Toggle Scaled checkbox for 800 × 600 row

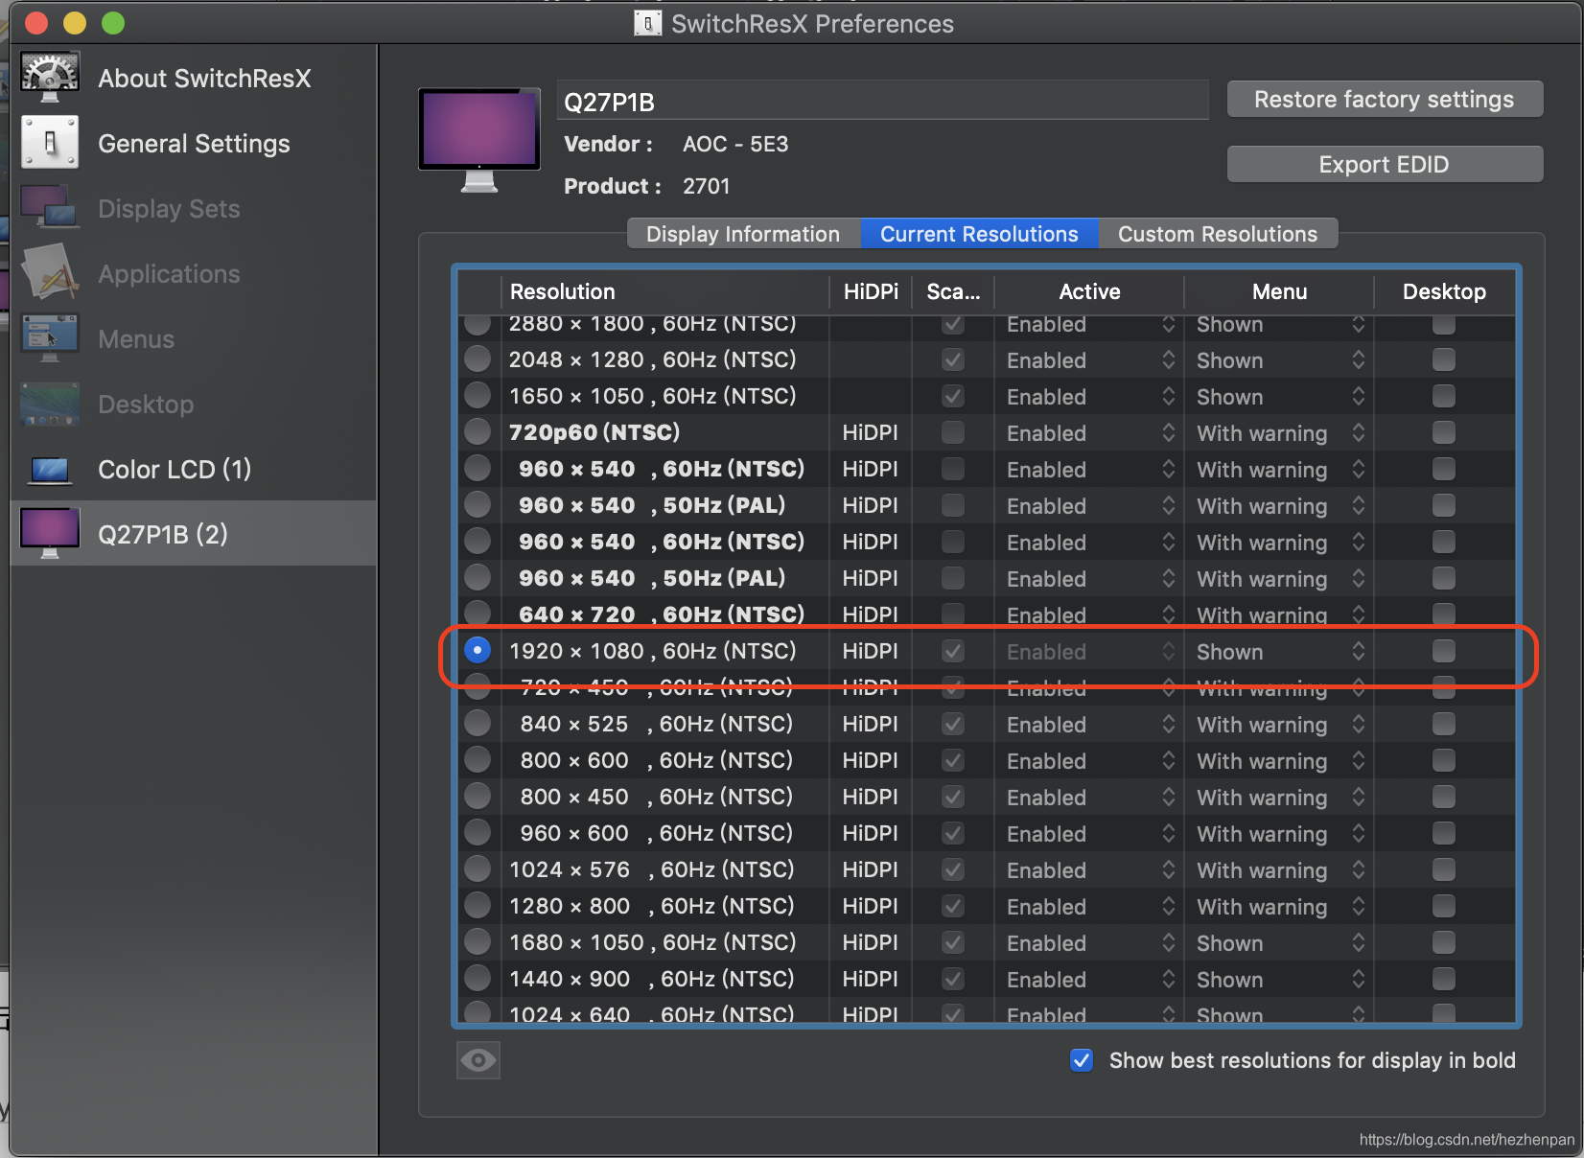click(x=952, y=760)
